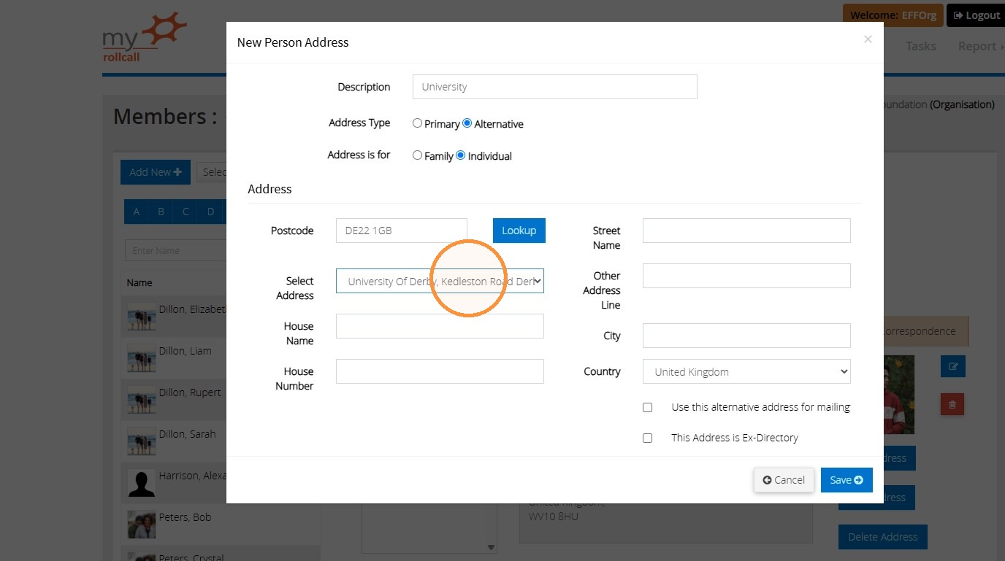
Task: Choose Individual for Address is for
Action: point(461,155)
